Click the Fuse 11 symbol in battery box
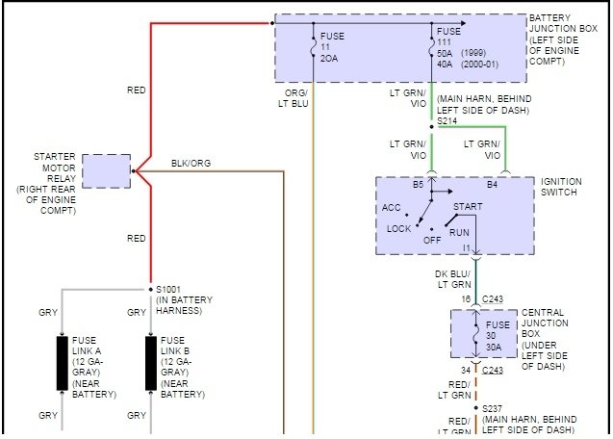 click(x=314, y=46)
